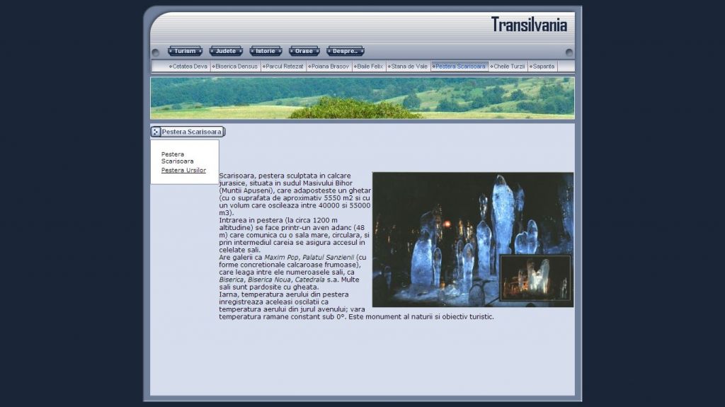Switch to the Biserica Densus tab
Image resolution: width=725 pixels, height=407 pixels.
(236, 67)
